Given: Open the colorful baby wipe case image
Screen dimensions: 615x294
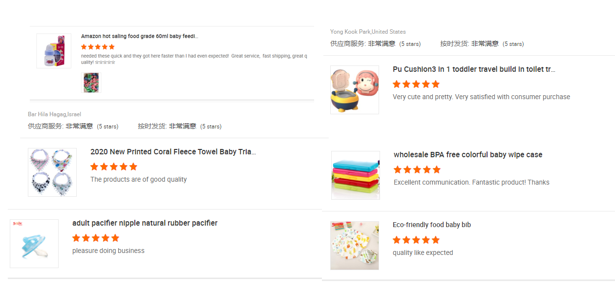Looking at the screenshot, I should click(356, 175).
